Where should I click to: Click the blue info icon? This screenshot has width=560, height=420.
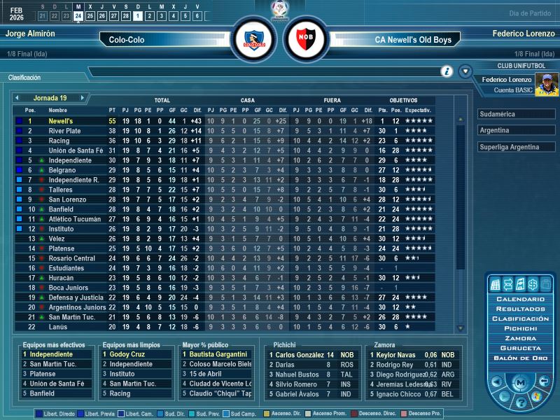pos(447,71)
